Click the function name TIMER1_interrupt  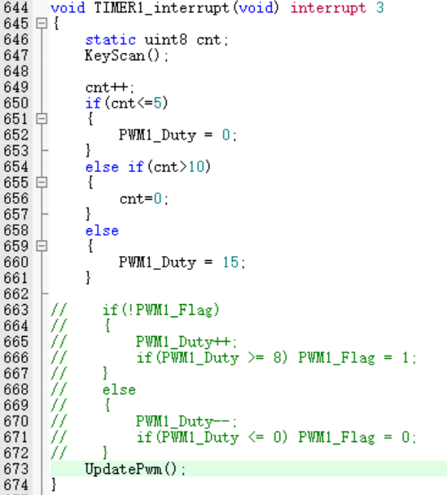coord(162,8)
